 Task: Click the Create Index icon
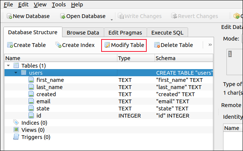[58, 45]
